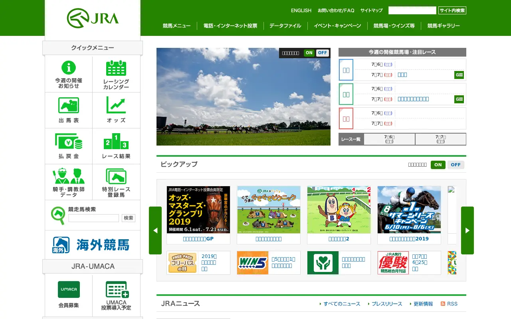Open 特別レース登録馬 icon
Screen dimensions: 511x319
(x=116, y=182)
